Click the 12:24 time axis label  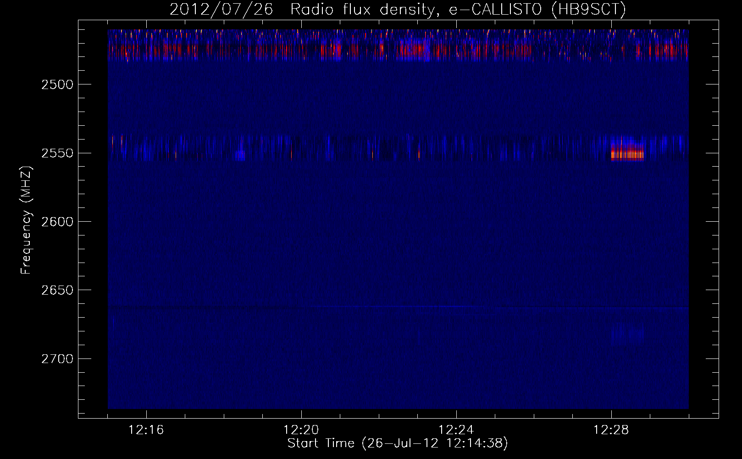pyautogui.click(x=456, y=430)
